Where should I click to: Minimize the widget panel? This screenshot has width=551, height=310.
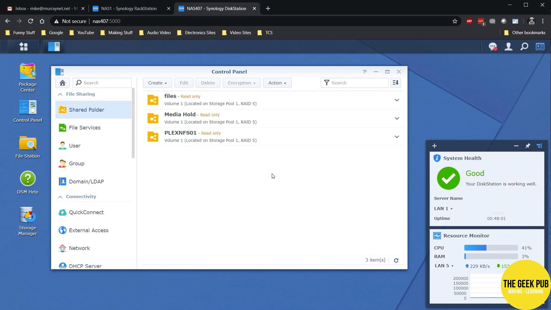click(x=516, y=146)
